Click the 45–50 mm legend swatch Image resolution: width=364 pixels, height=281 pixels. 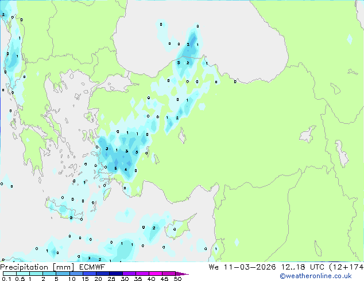tap(169, 274)
